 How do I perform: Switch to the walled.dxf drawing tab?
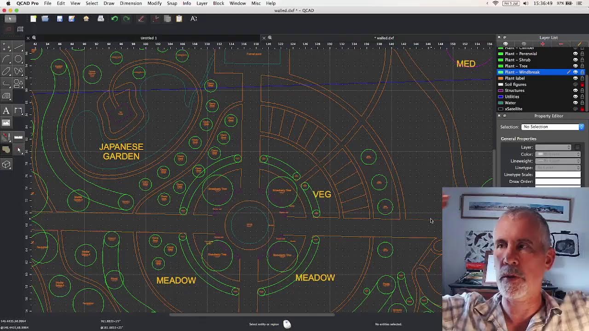384,38
